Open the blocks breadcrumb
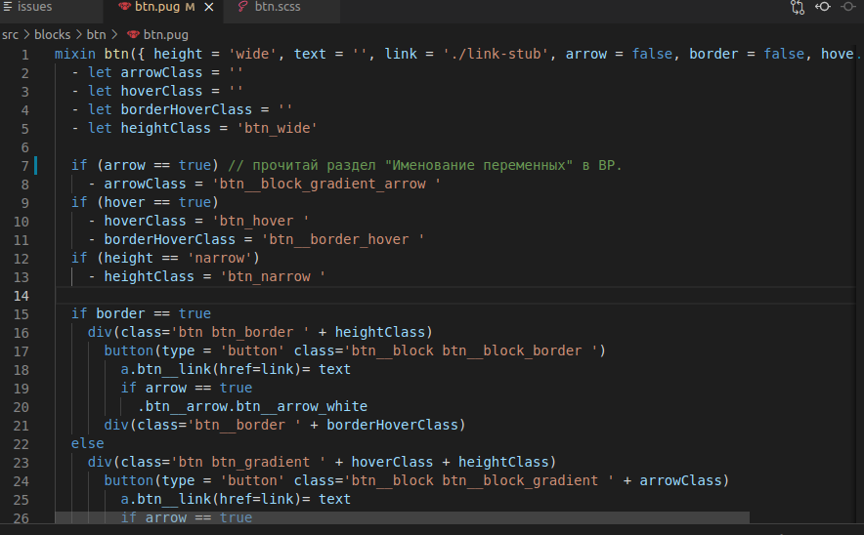 53,35
